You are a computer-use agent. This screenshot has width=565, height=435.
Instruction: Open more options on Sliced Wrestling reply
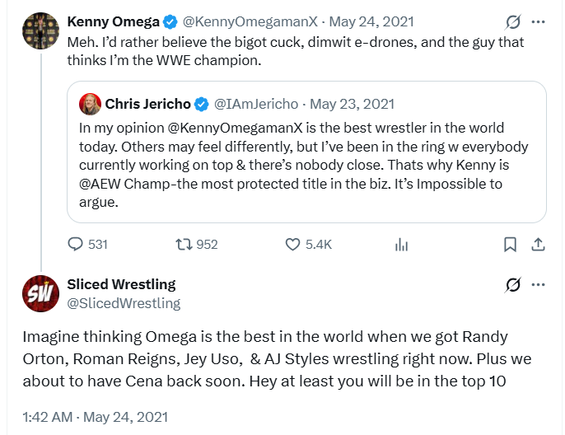538,285
